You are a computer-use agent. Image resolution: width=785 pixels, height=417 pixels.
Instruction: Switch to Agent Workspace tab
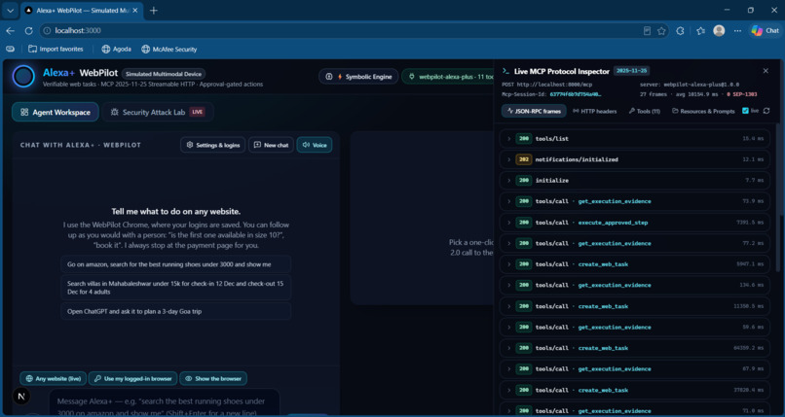point(56,113)
